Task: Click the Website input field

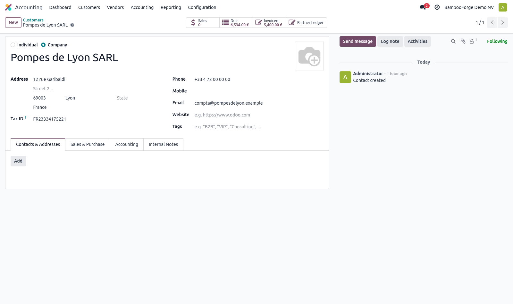Action: pos(259,115)
